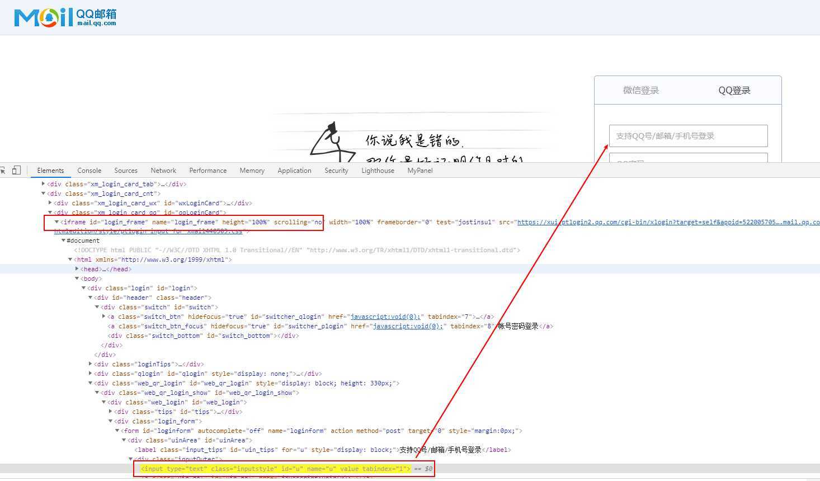
Task: Open the Application panel tab
Action: [294, 171]
